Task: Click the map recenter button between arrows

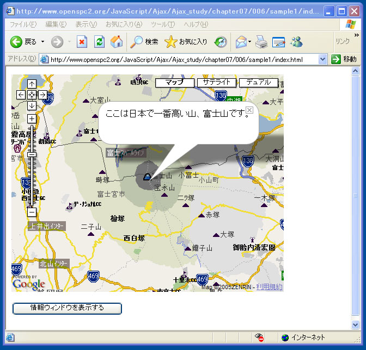Action: 32,95
